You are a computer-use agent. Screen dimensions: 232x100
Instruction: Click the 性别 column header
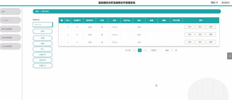click(102, 20)
